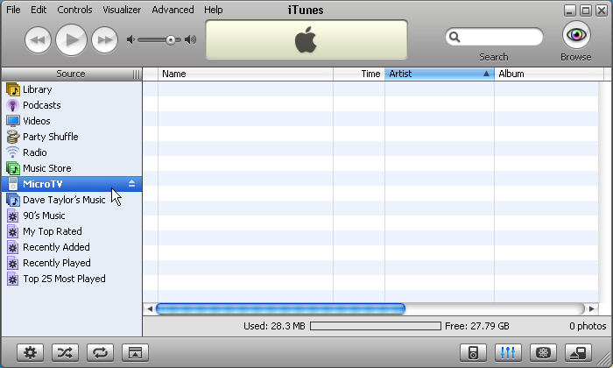Select Dave Taylor's Music shared library
This screenshot has width=613, height=368.
[x=72, y=200]
